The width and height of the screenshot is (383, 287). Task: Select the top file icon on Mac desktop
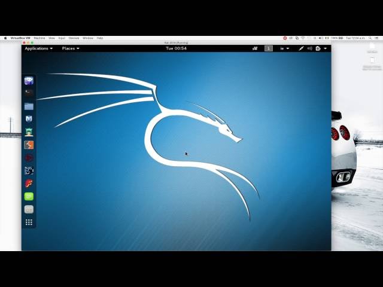(x=372, y=47)
